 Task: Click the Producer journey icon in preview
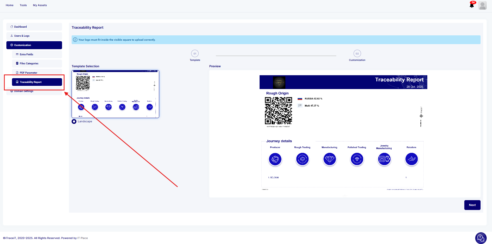275,159
